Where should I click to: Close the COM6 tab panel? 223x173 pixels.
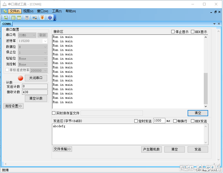[x=219, y=24]
